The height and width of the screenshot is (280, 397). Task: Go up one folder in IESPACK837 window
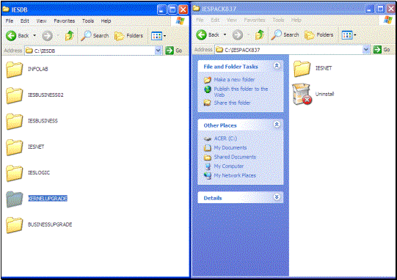point(260,35)
